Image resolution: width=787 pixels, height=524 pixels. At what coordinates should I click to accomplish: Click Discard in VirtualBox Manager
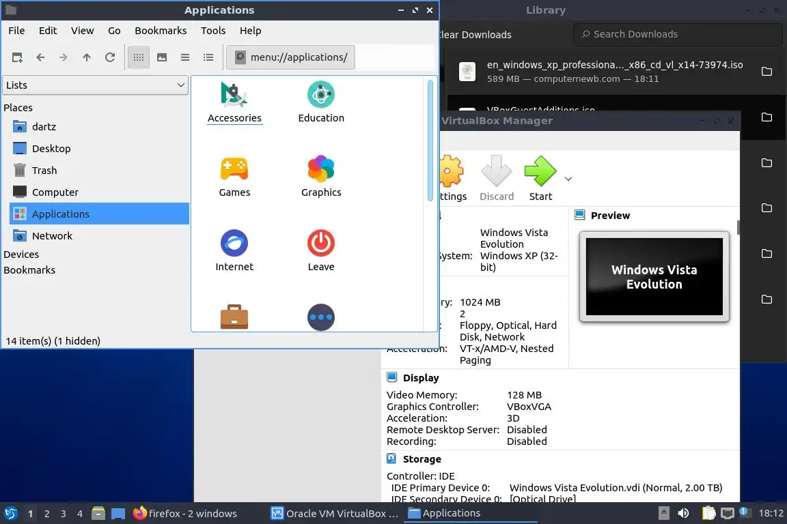[x=497, y=178]
